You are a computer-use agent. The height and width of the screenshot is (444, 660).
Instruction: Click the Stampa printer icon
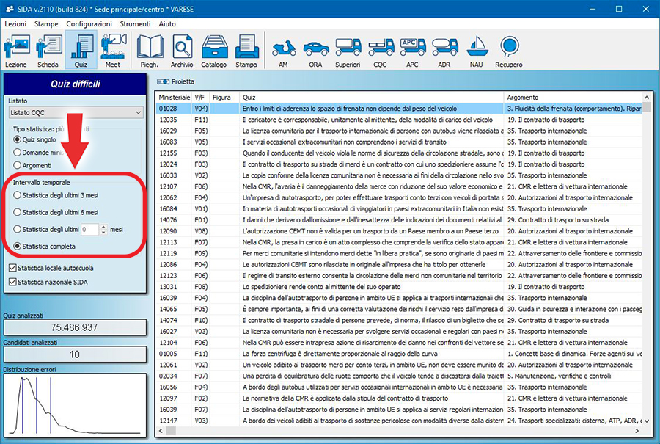tap(246, 50)
